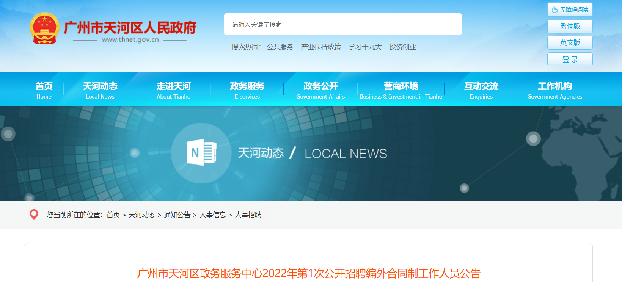Select the 走进天河 About Tianhe menu
Screen dimensions: 622x282
coord(174,90)
